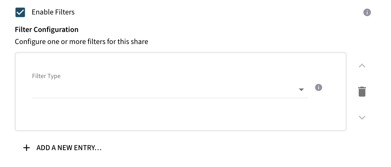391x167 pixels.
Task: Uncheck the Enable Filters checkbox
Action: [x=20, y=12]
